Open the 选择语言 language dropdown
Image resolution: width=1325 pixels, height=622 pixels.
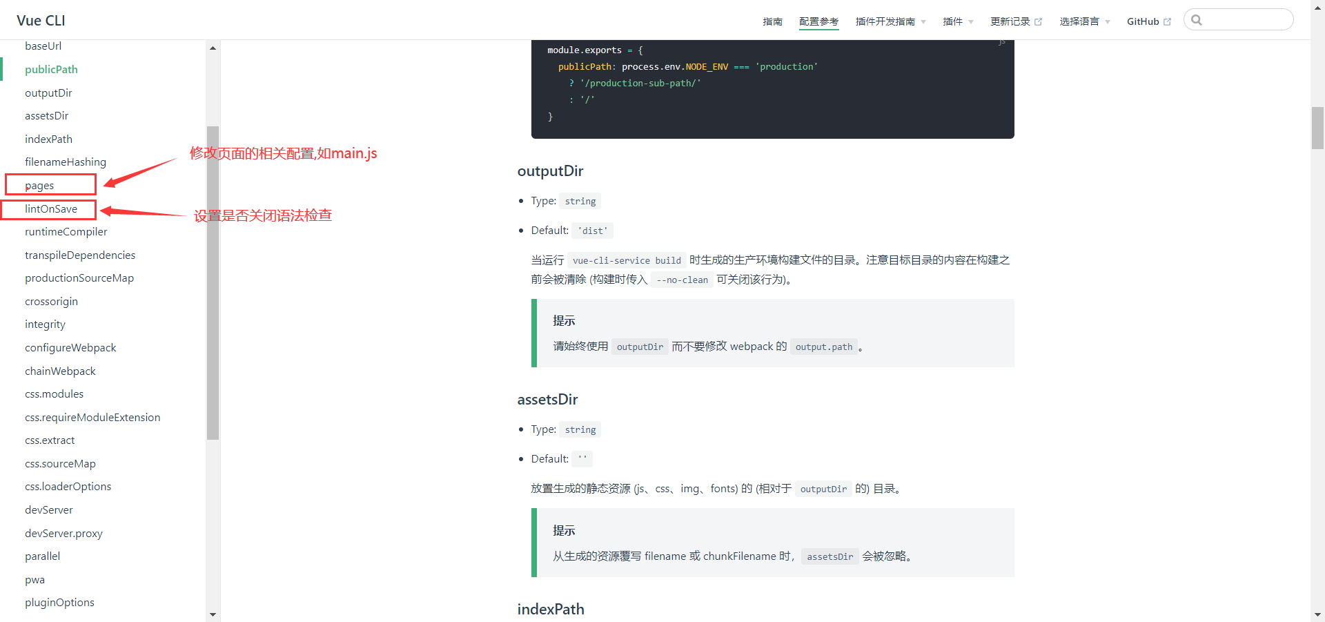tap(1084, 21)
